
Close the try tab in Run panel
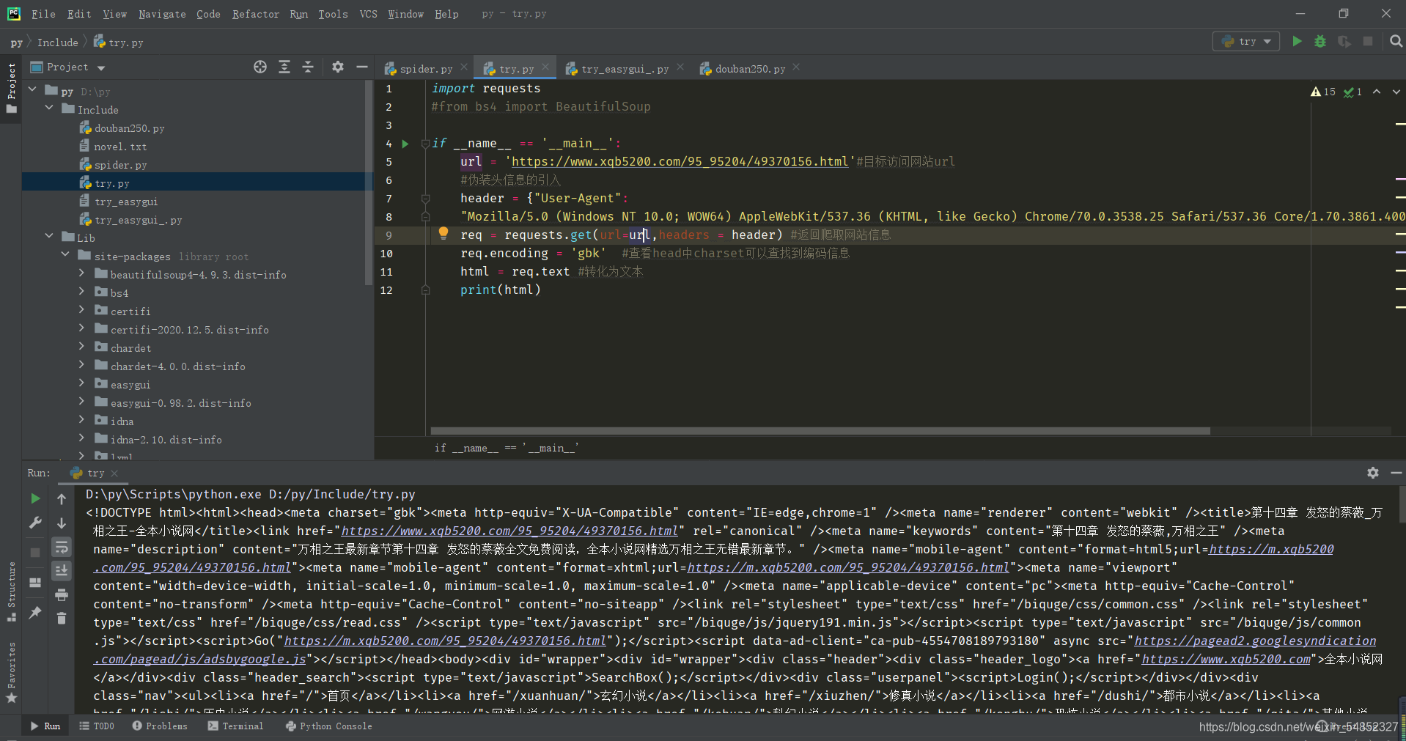click(x=114, y=473)
